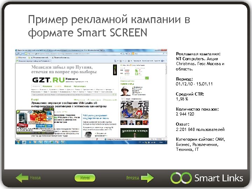This screenshot has height=189, width=252.
Task: Click the GZT.RU logo in the screenshot
Action: tap(48, 80)
